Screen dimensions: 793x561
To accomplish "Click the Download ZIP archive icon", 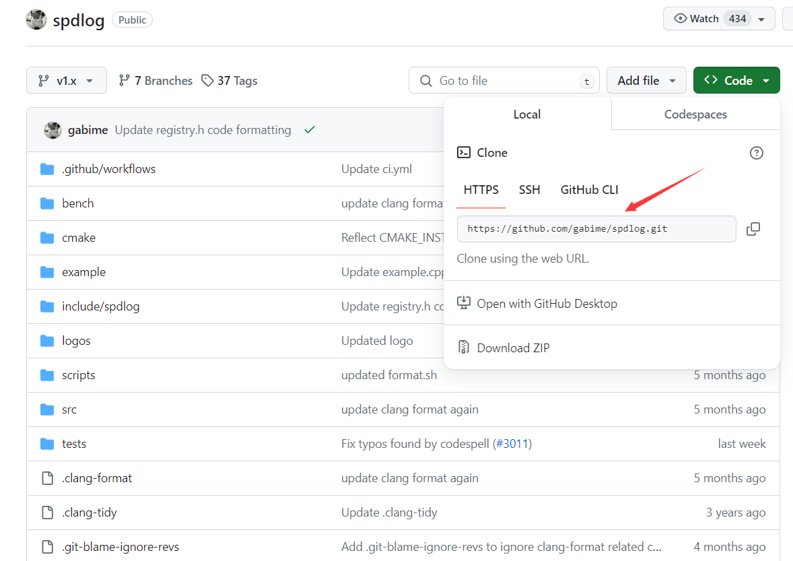I will (463, 347).
